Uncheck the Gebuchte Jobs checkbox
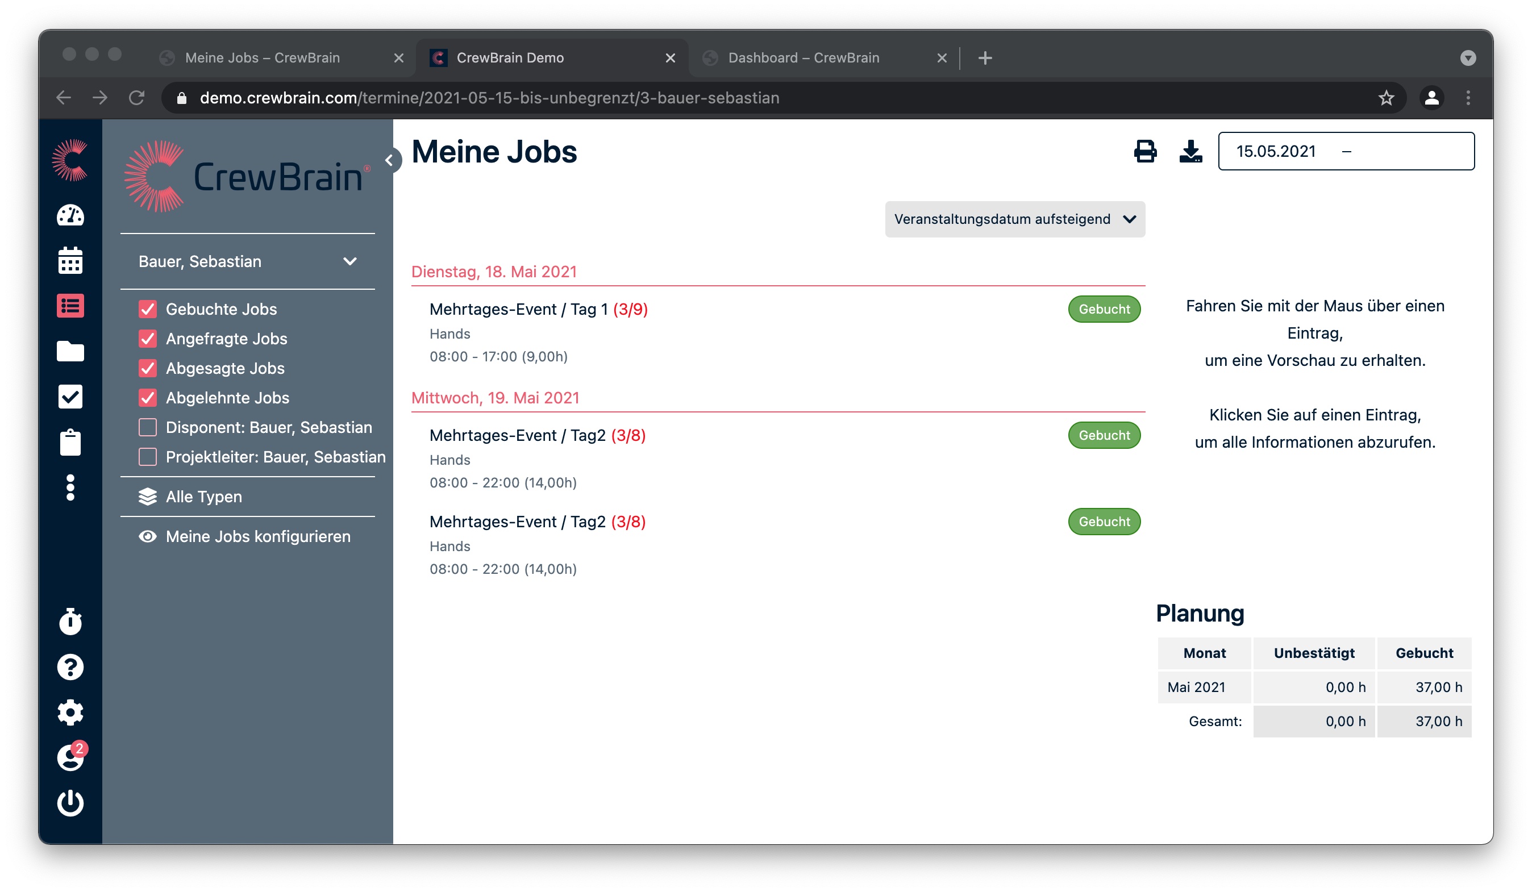Viewport: 1532px width, 892px height. [148, 309]
